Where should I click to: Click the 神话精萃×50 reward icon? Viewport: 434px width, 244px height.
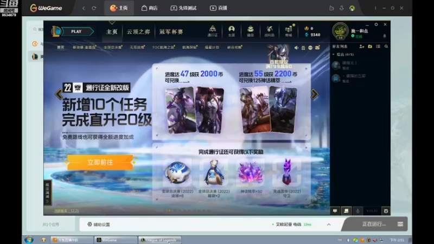point(251,177)
